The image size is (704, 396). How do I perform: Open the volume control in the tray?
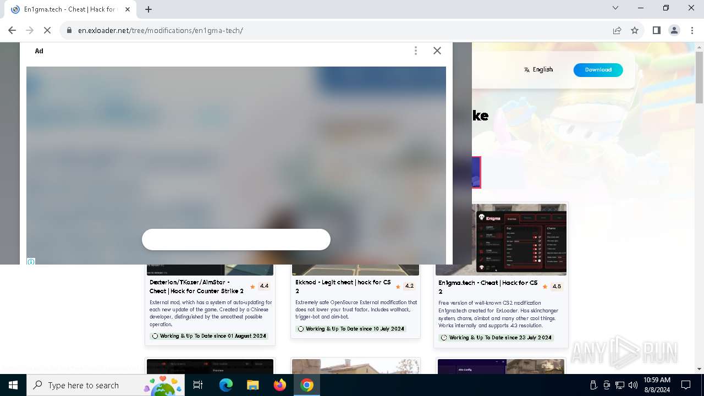pos(633,385)
